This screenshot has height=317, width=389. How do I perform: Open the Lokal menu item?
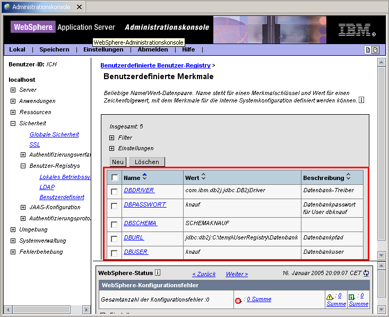pos(17,49)
